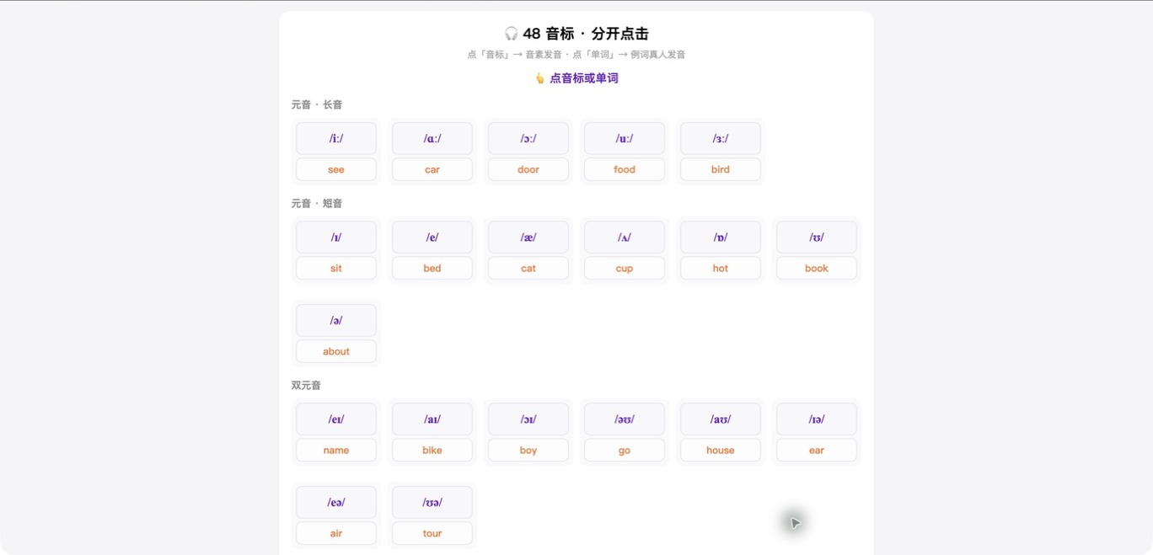1153x555 pixels.
Task: Play the /uː/ long vowel
Action: (x=625, y=138)
